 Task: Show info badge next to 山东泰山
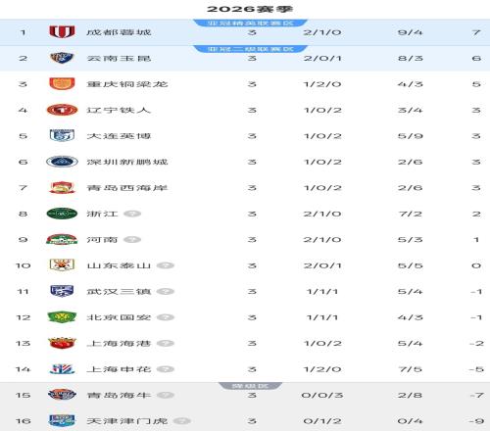166,265
